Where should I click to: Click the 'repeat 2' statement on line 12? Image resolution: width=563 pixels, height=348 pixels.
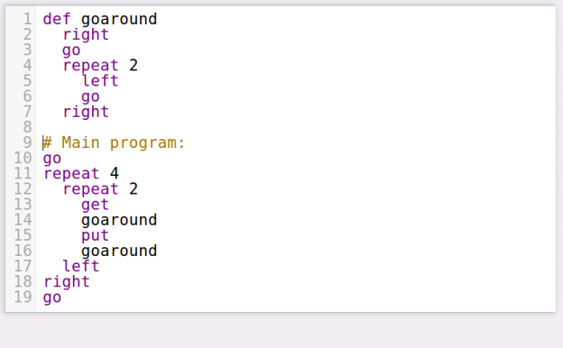[x=100, y=189]
